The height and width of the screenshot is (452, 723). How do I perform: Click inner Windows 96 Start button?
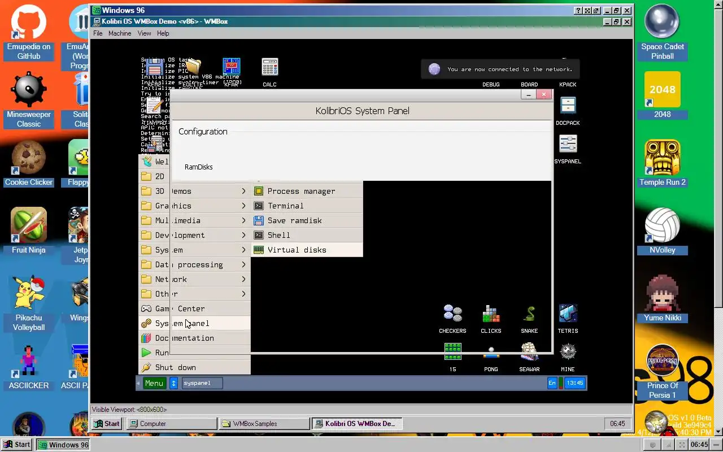coord(107,423)
